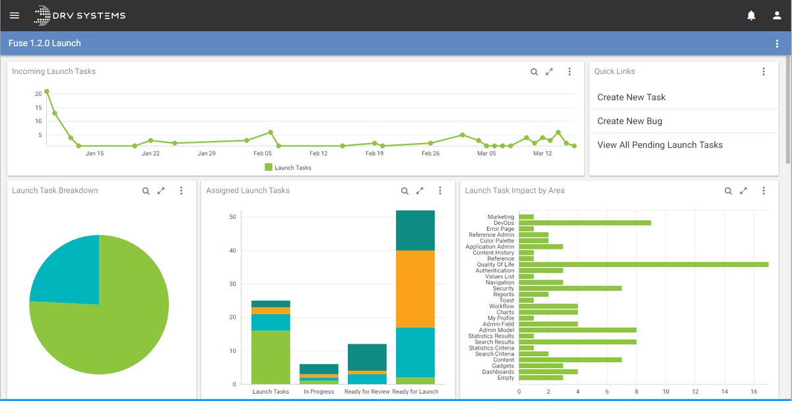The image size is (792, 401).
Task: Open the hamburger navigation menu
Action: pos(15,16)
